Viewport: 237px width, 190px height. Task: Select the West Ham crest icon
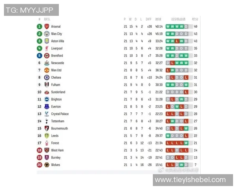tap(47, 150)
